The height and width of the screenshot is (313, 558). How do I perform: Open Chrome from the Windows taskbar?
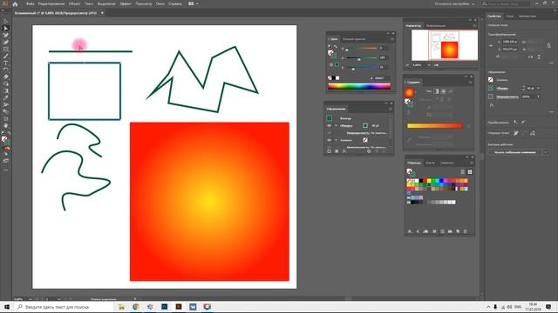[136, 307]
